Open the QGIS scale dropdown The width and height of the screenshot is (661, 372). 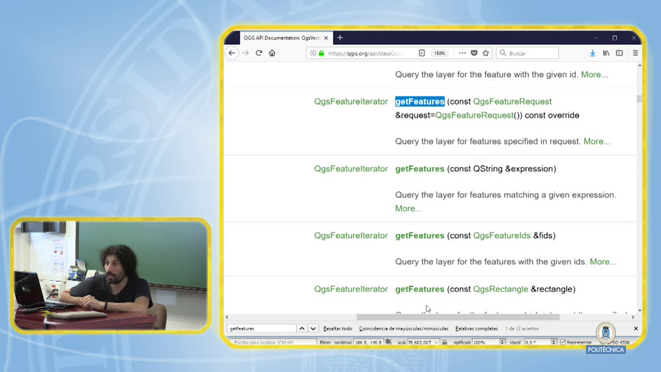click(x=437, y=342)
